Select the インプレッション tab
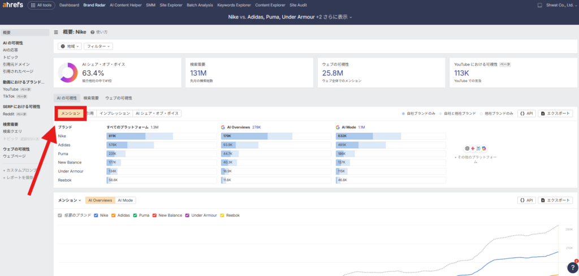This screenshot has height=276, width=579. point(114,114)
